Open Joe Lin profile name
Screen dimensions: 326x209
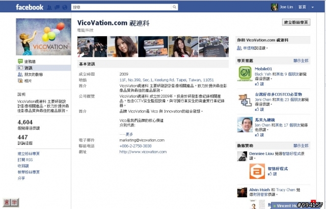286,7
